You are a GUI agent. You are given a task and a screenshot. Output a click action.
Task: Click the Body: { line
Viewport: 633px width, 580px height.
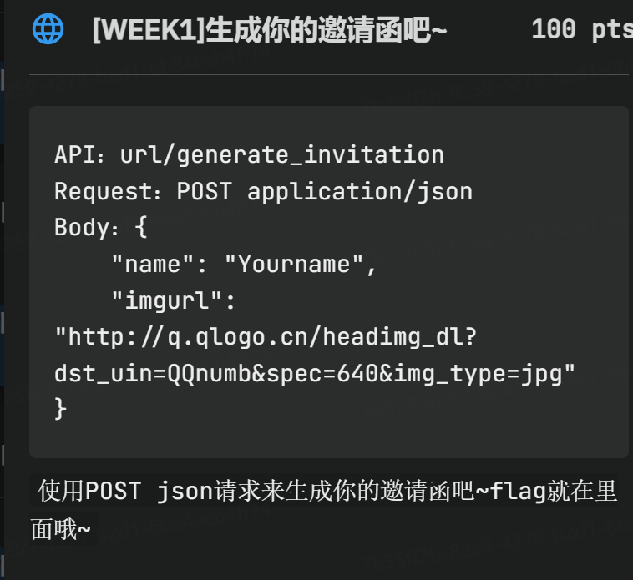[x=100, y=228]
